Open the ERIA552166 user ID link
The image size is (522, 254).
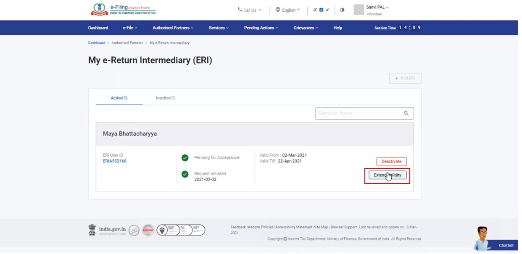click(x=115, y=161)
